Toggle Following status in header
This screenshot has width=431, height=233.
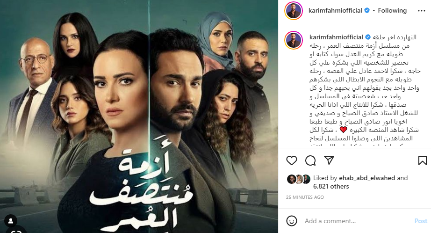coord(392,10)
